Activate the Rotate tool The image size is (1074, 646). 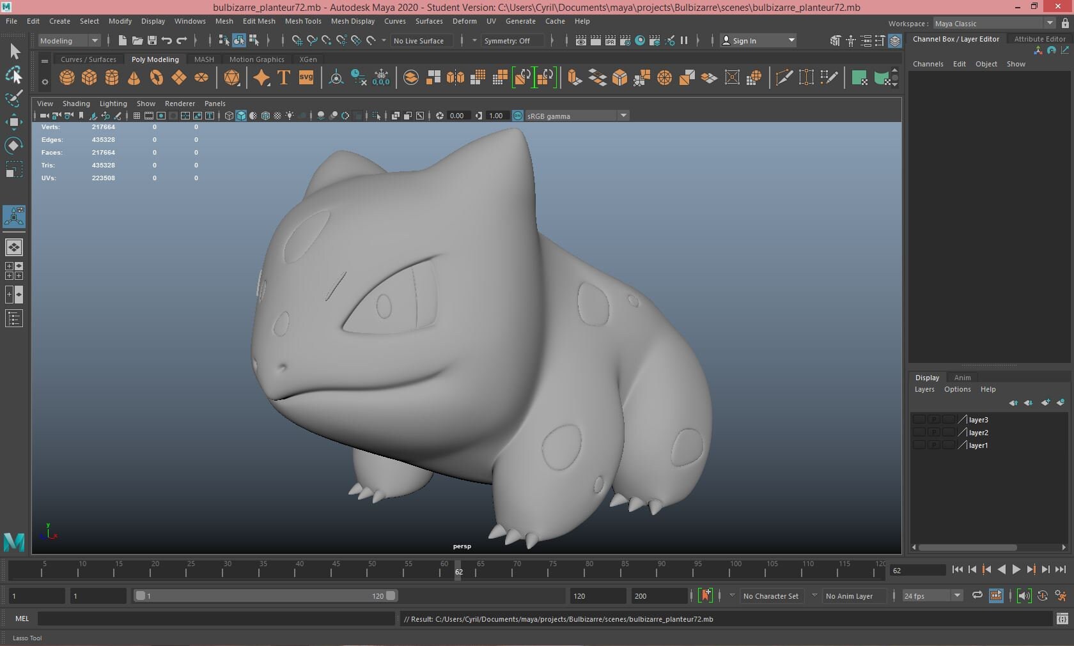click(14, 146)
